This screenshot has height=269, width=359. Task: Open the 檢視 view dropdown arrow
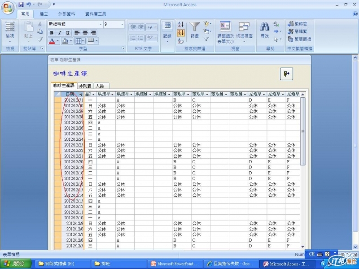[10, 41]
